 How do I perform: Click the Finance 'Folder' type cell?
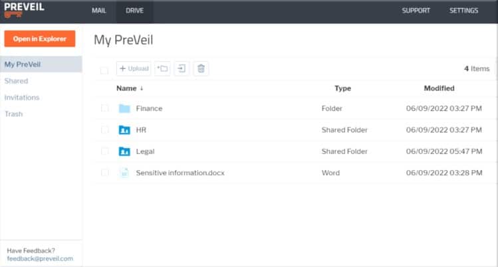332,108
